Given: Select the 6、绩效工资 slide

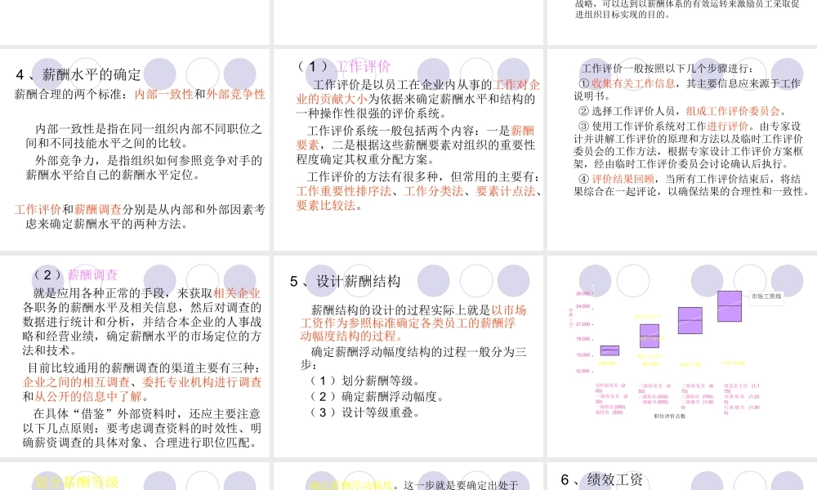Looking at the screenshot, I should (x=600, y=478).
